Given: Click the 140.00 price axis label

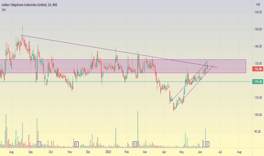Looking at the screenshot, I should [x=258, y=47].
